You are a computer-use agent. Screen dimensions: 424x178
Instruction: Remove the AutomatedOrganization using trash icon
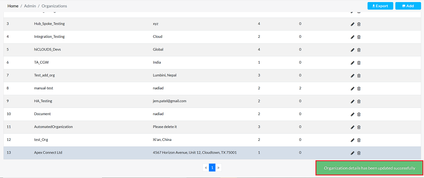point(359,127)
